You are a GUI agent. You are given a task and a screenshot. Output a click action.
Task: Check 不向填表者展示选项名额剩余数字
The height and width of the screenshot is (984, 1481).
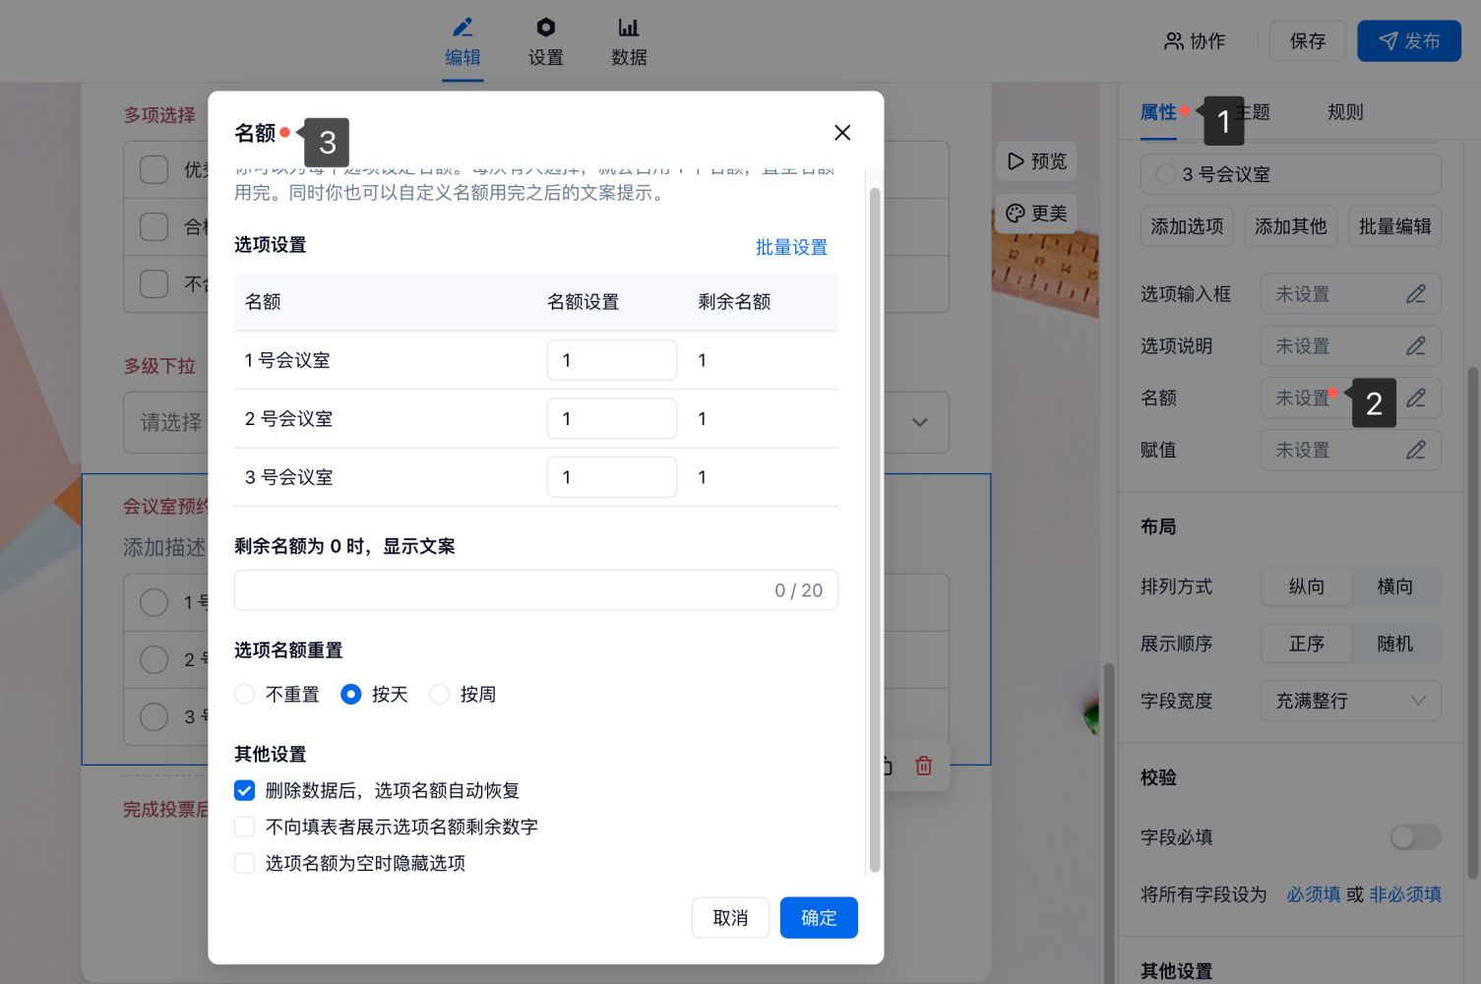point(245,828)
